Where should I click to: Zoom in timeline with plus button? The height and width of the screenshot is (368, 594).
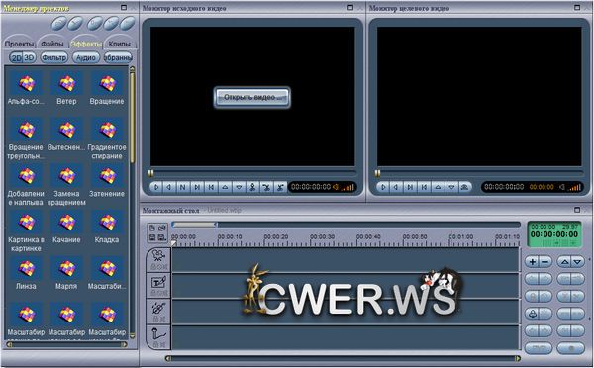coord(533,261)
